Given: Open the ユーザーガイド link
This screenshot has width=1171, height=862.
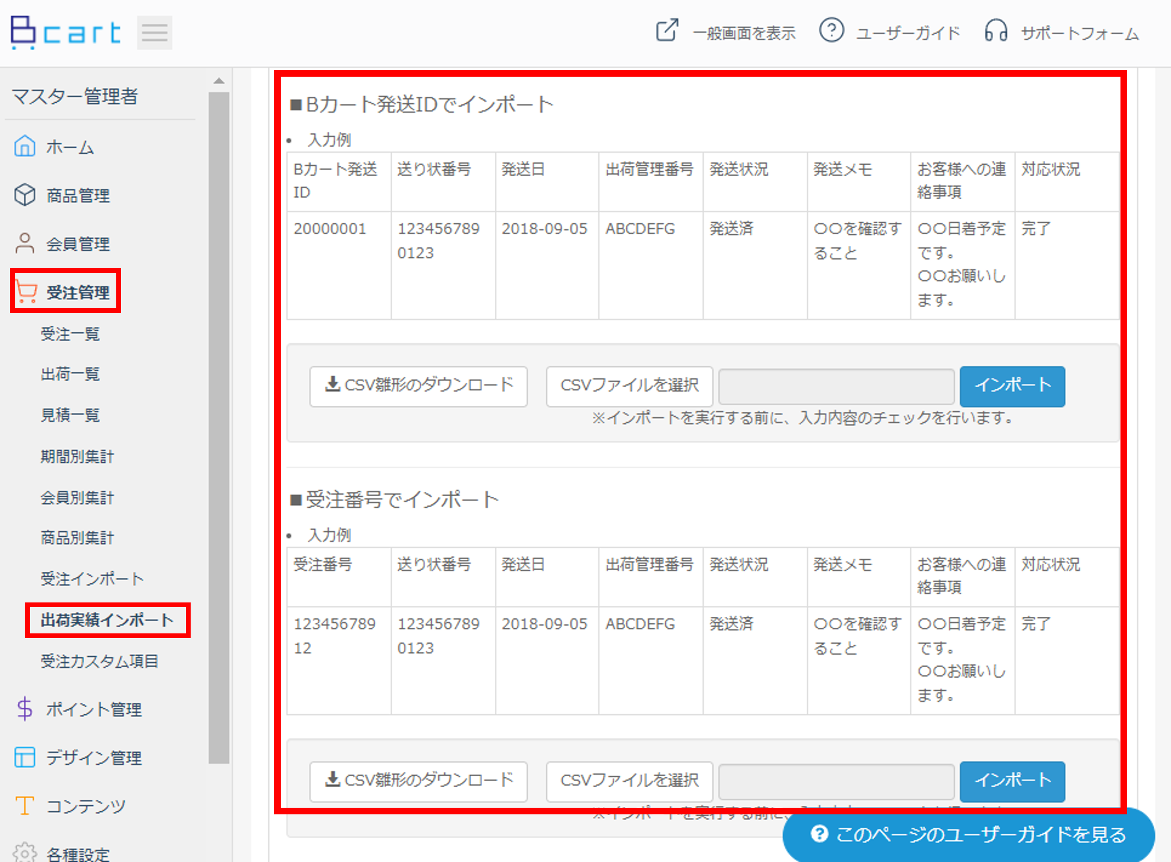Looking at the screenshot, I should coord(908,33).
